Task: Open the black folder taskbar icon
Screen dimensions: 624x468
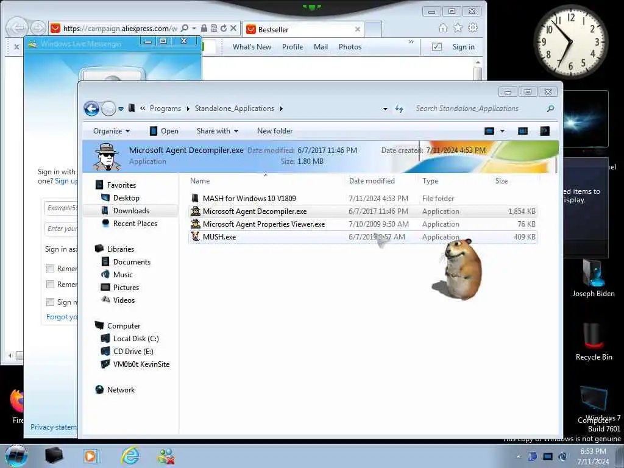Action: point(54,456)
